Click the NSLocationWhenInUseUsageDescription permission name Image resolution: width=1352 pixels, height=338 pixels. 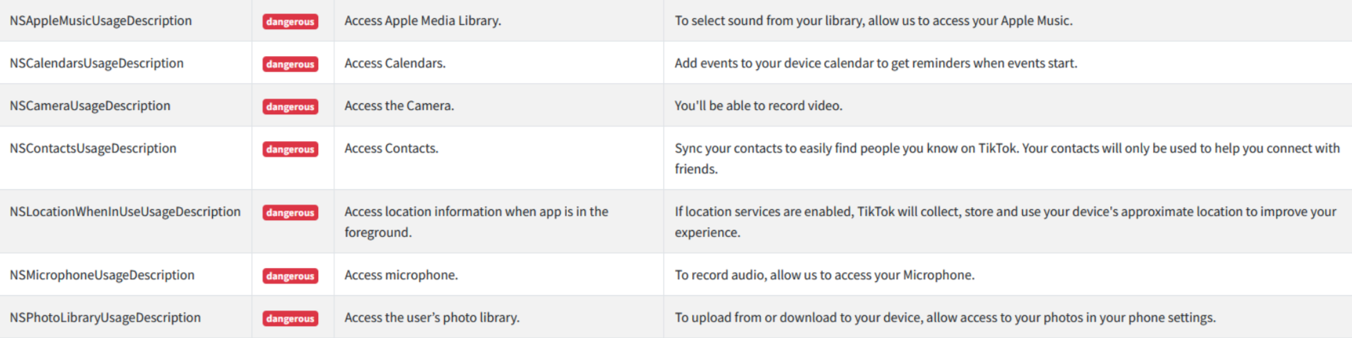click(125, 211)
